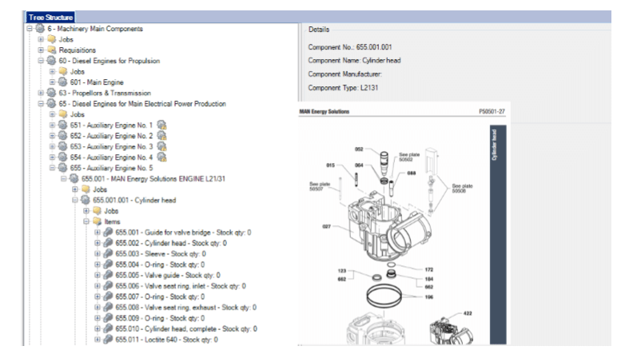629x354 pixels.
Task: Expand 655.010 Cylinder head, complete item
Action: pos(98,328)
